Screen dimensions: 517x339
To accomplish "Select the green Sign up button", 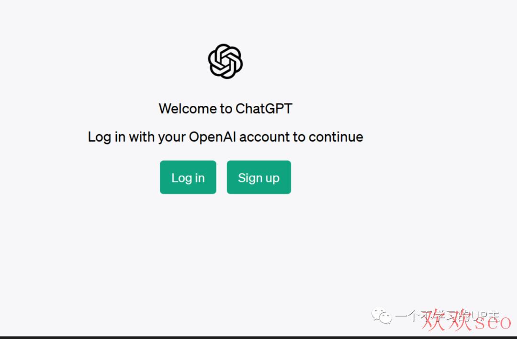I will [259, 178].
